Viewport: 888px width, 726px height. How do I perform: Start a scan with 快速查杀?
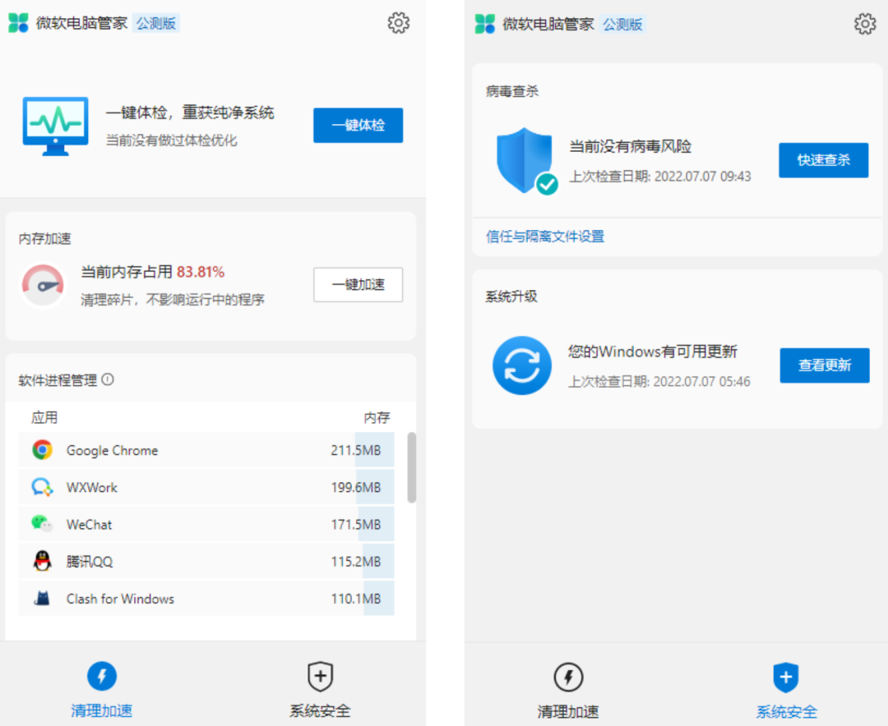pyautogui.click(x=823, y=160)
